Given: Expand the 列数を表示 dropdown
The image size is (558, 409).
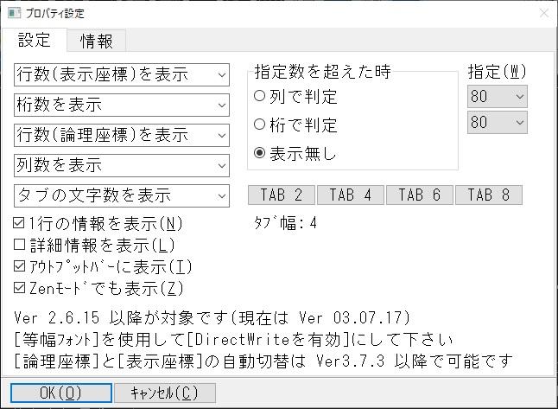Looking at the screenshot, I should (x=122, y=165).
